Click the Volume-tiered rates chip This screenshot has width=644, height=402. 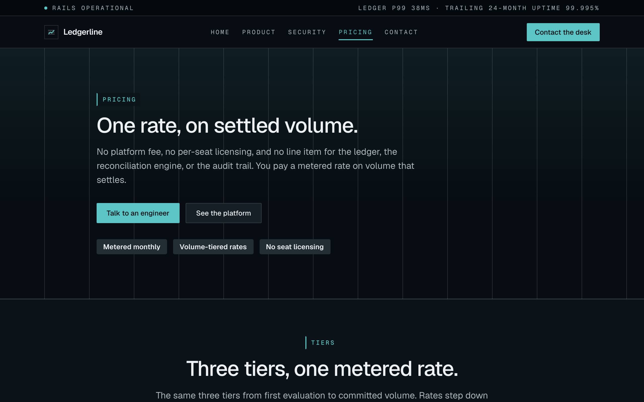click(213, 247)
